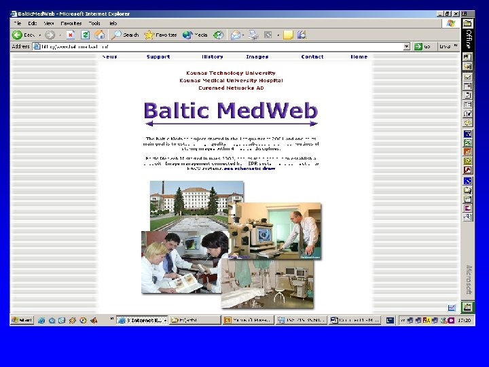Open the Favorites menu

71,23
